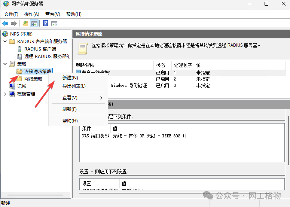Sort by the 策略名称 column header
Screen dimensions: 290x207
tap(113, 65)
